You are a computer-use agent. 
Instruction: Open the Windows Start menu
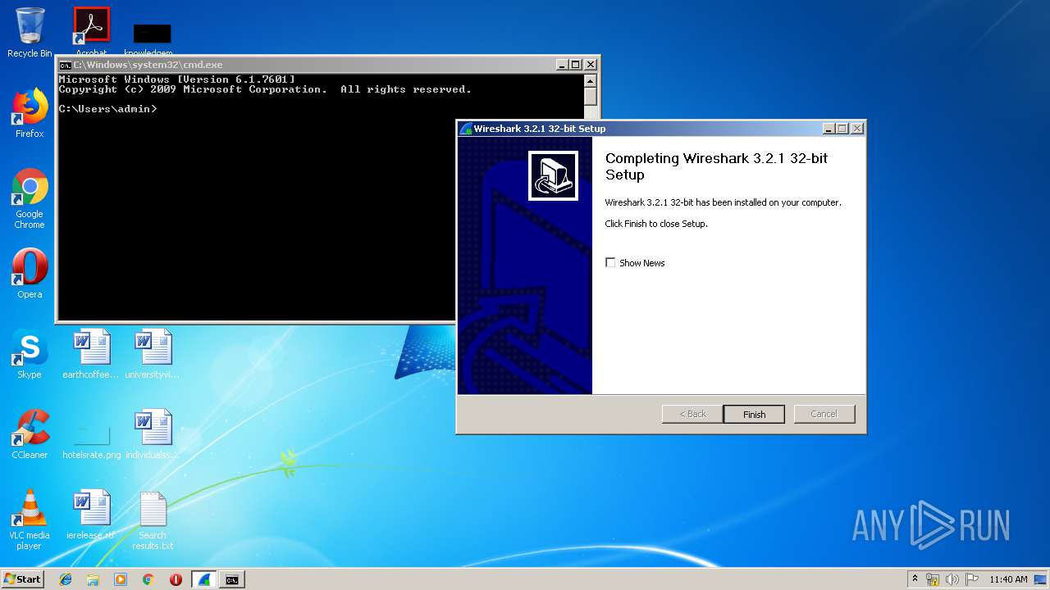point(23,579)
